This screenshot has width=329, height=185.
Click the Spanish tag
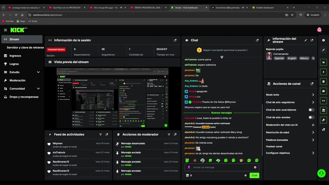click(279, 58)
